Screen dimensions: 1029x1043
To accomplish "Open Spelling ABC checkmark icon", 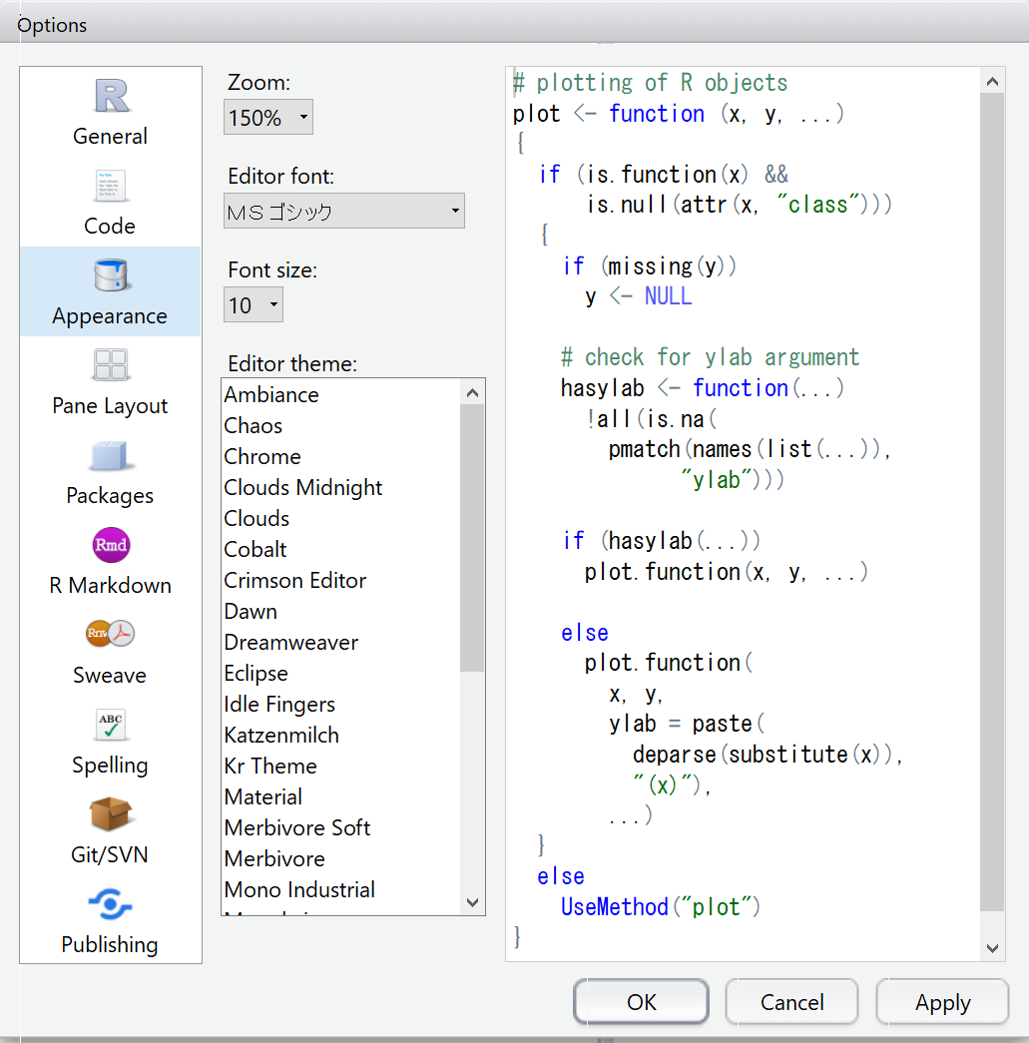I will (x=111, y=725).
